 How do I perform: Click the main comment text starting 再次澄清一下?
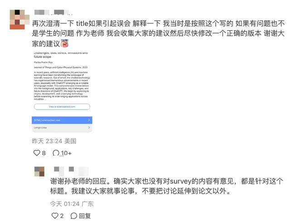pyautogui.click(x=158, y=33)
